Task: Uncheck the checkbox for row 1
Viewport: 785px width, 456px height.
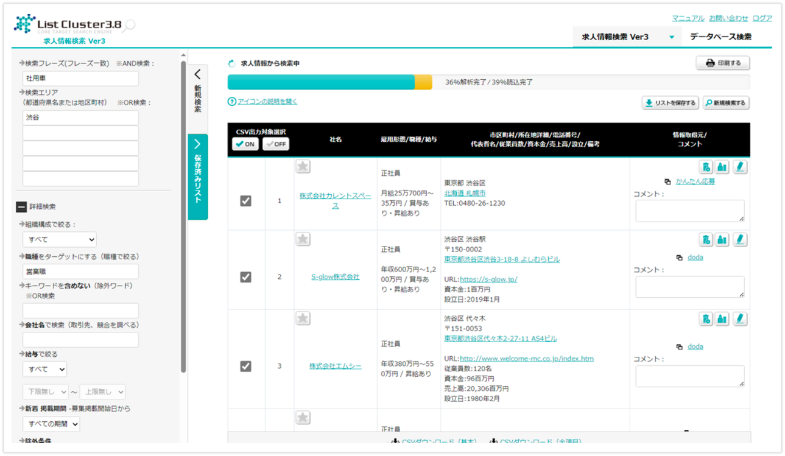Action: tap(245, 201)
